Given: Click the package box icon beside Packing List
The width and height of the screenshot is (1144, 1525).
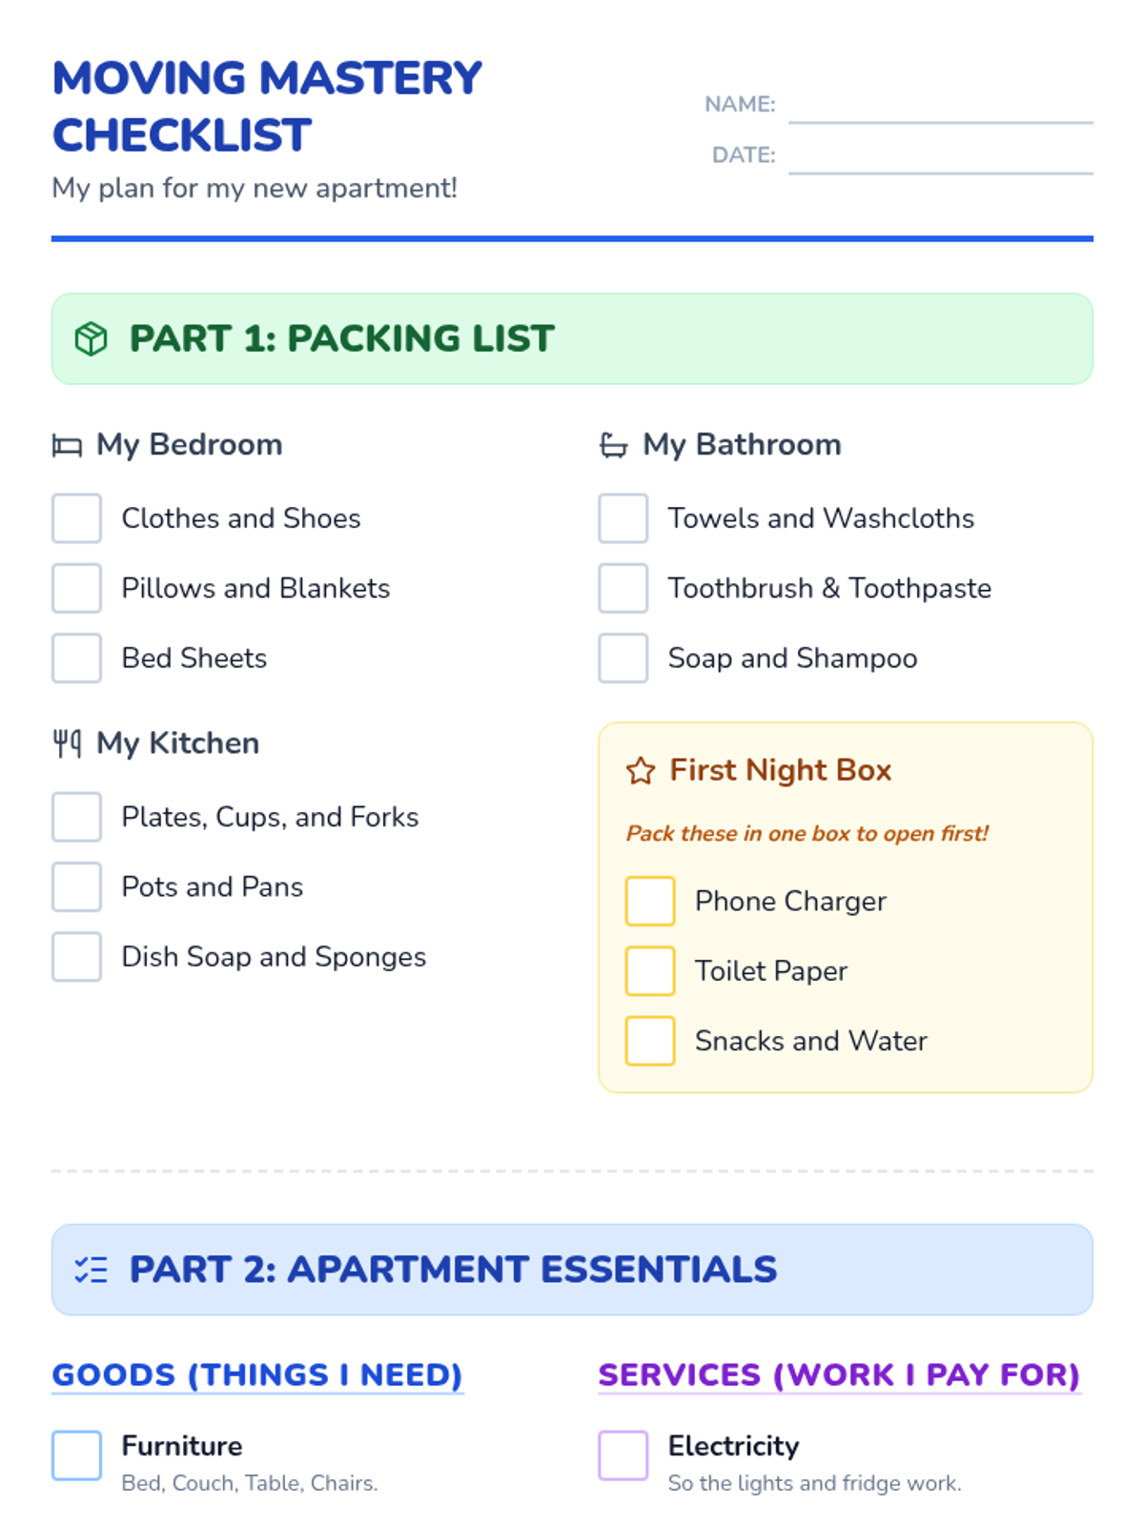Looking at the screenshot, I should pyautogui.click(x=91, y=338).
